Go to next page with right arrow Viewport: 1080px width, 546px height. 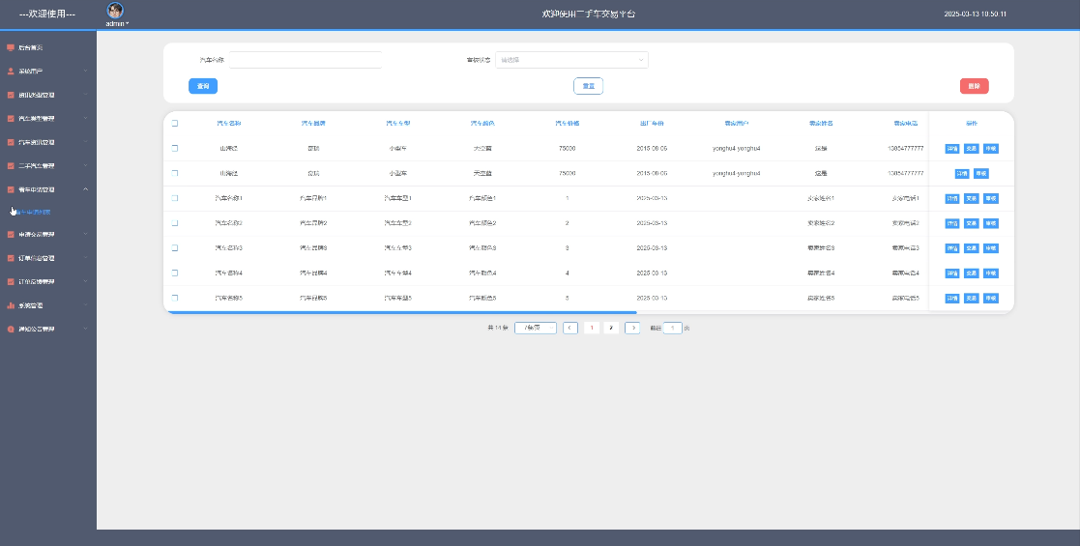pyautogui.click(x=632, y=328)
